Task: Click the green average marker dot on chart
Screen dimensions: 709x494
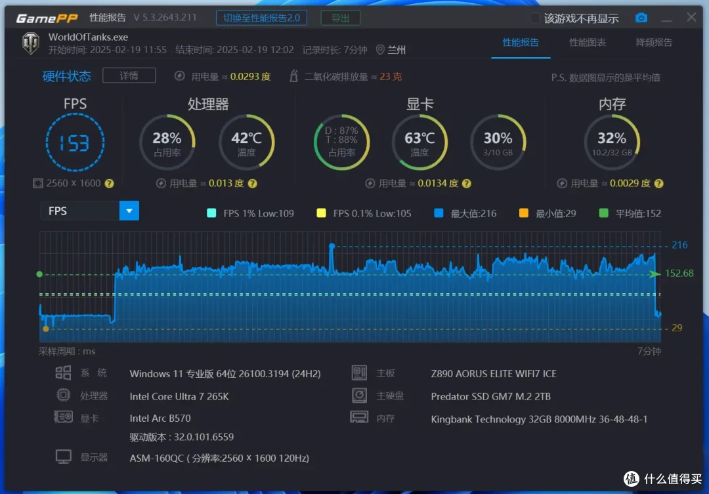Action: pos(39,274)
